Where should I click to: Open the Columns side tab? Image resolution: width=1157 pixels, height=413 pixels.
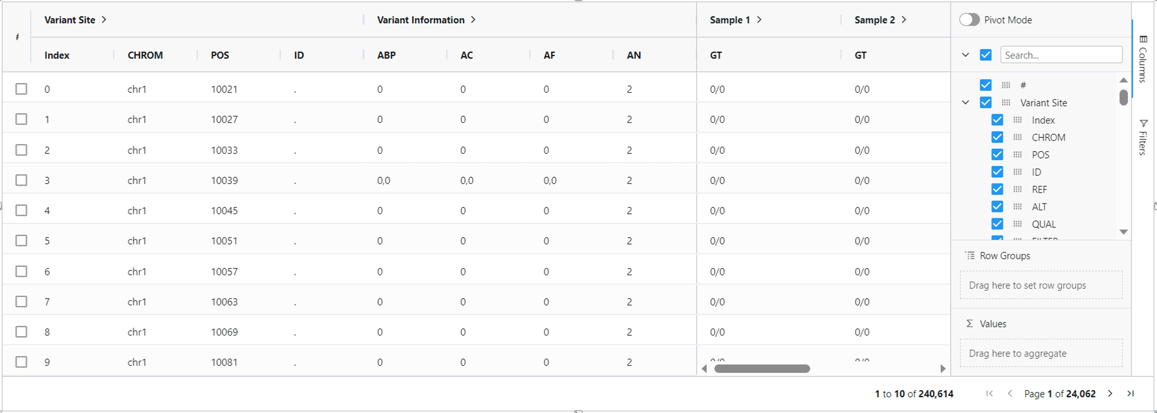coord(1143,59)
